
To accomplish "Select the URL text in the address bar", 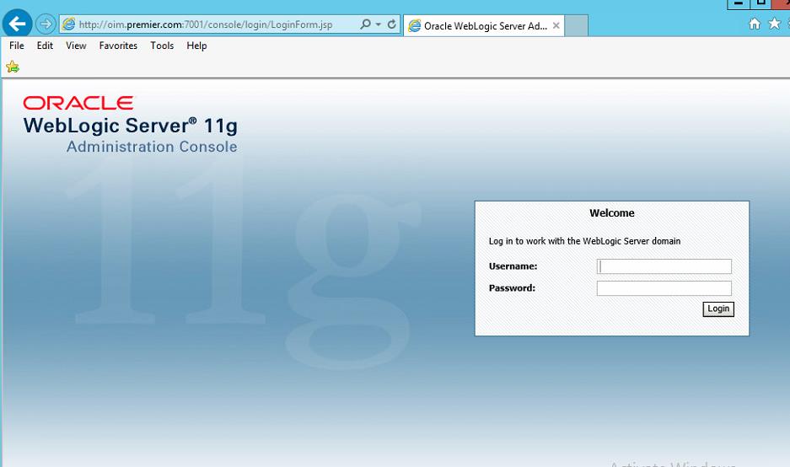I will pos(206,24).
